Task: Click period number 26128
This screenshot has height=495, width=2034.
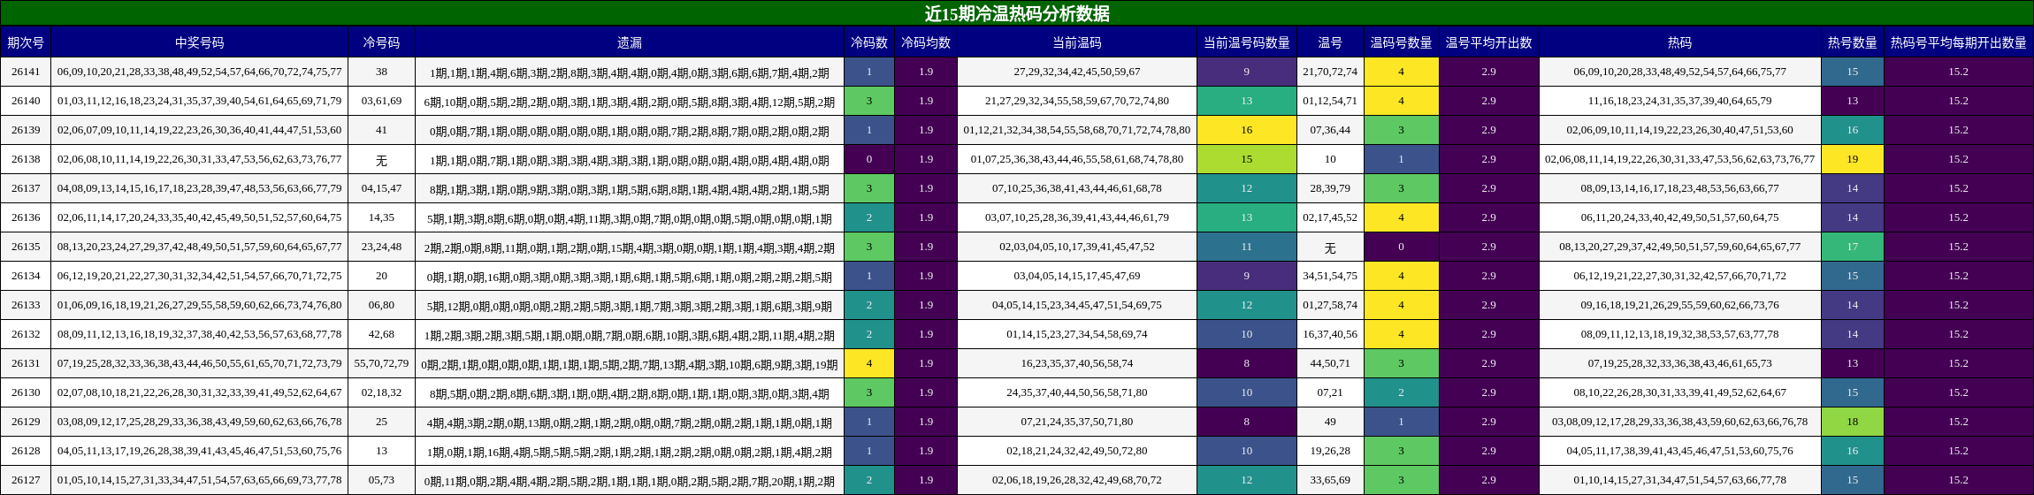Action: point(26,451)
